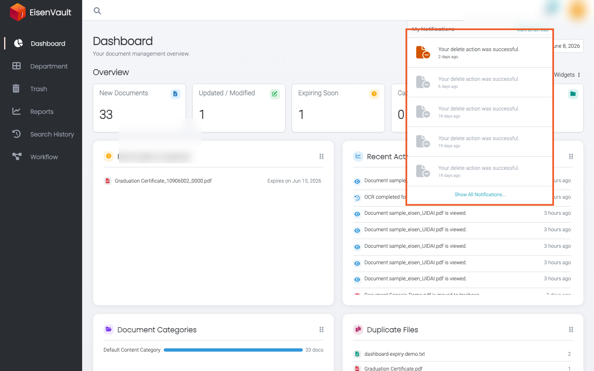This screenshot has height=371, width=594.
Task: Click Show All Notifications link
Action: click(480, 195)
